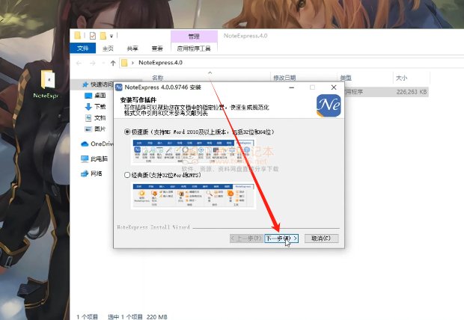Image resolution: width=464 pixels, height=320 pixels.
Task: Go forward in File Explorer navigation
Action: click(x=93, y=63)
